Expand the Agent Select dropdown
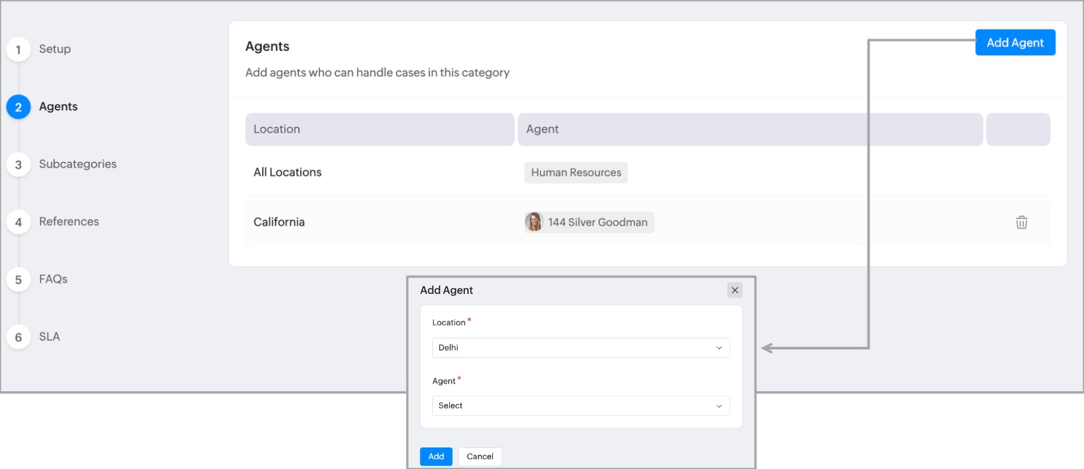The image size is (1084, 469). tap(580, 406)
